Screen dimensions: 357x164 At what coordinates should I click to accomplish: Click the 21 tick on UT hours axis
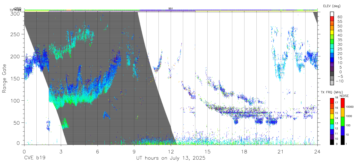coord(281,152)
